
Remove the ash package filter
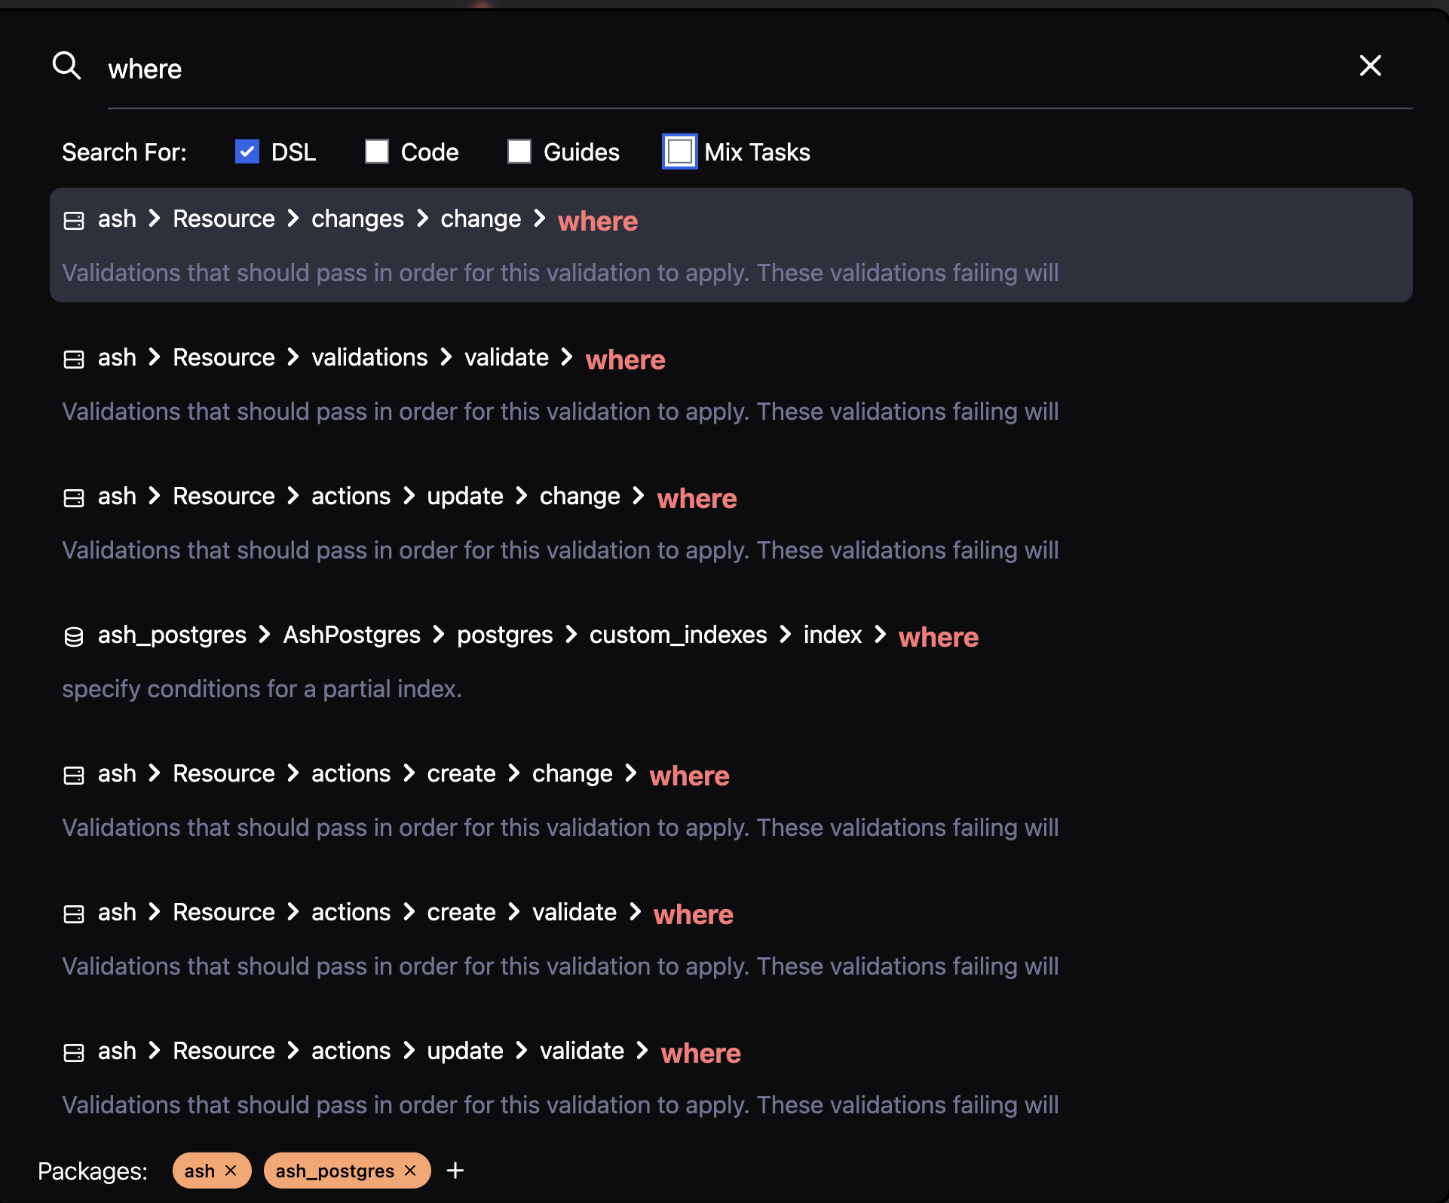(x=231, y=1171)
